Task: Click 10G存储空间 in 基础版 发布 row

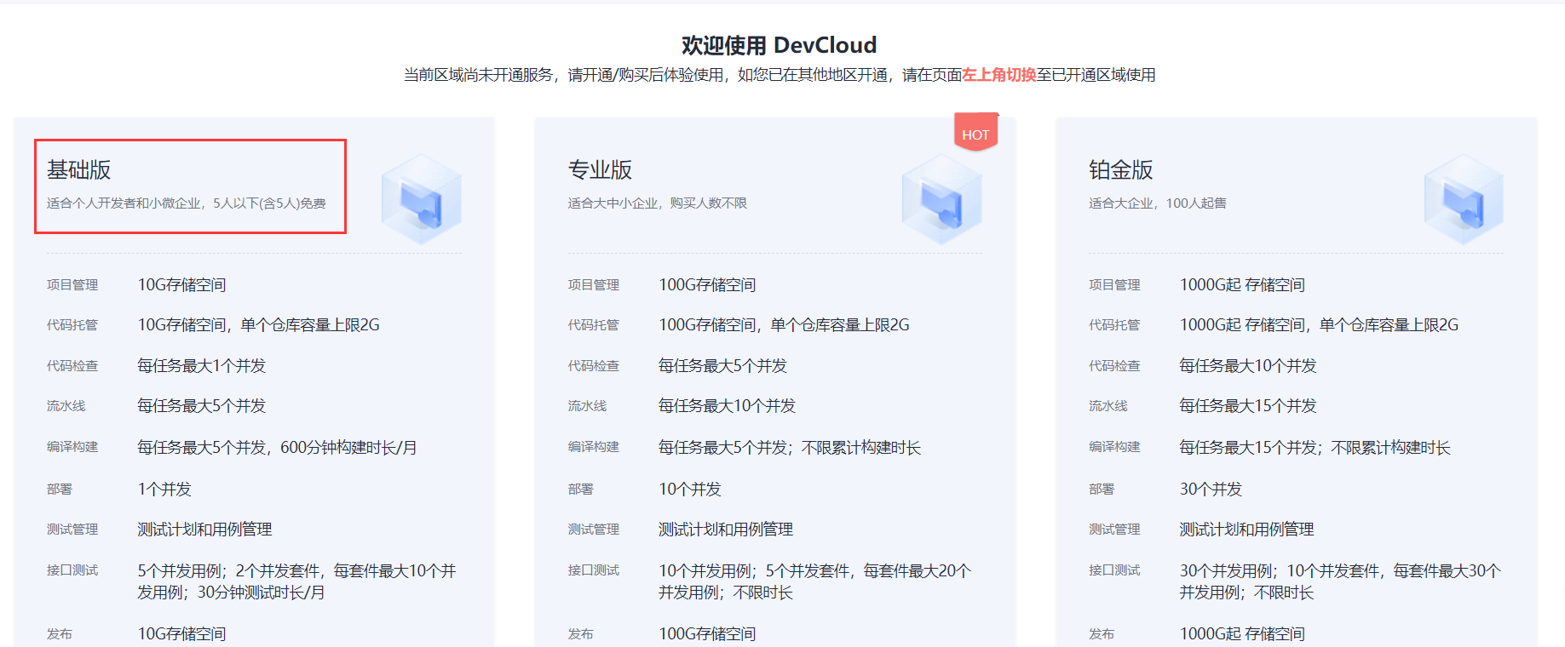Action: tap(182, 634)
